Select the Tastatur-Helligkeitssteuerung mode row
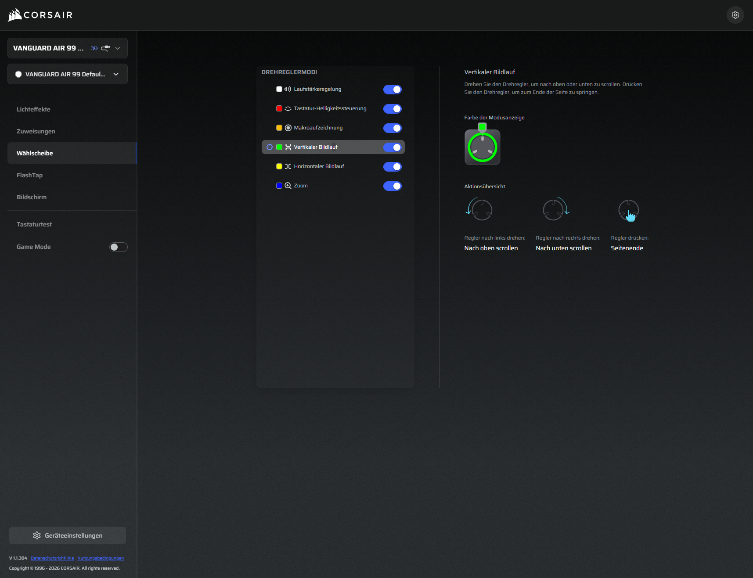 coord(330,108)
